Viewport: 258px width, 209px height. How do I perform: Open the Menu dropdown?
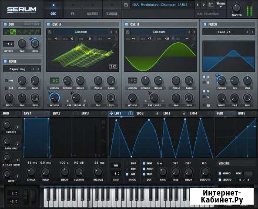pos(221,5)
